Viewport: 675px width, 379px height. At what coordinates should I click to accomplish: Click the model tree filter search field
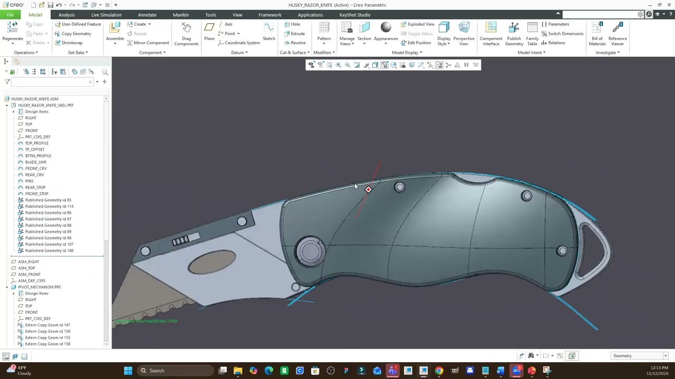52,82
